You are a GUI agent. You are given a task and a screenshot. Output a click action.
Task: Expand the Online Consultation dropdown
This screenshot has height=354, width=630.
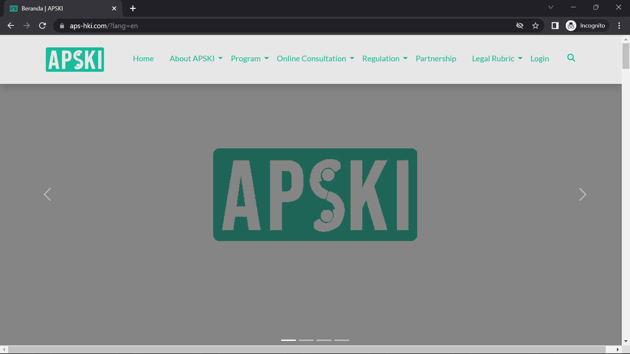point(315,59)
